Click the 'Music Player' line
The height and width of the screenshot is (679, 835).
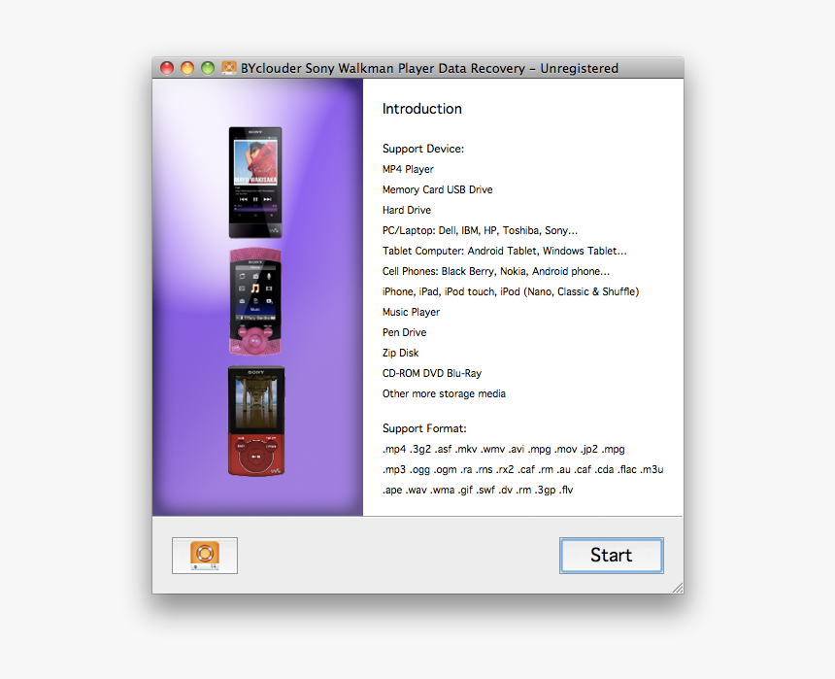click(411, 312)
